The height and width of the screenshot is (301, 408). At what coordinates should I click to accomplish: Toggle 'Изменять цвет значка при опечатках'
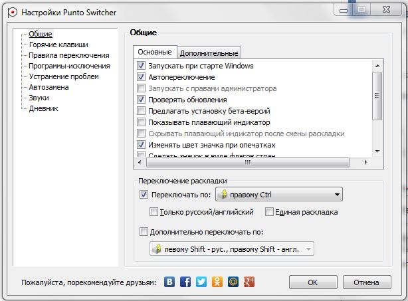pyautogui.click(x=141, y=145)
